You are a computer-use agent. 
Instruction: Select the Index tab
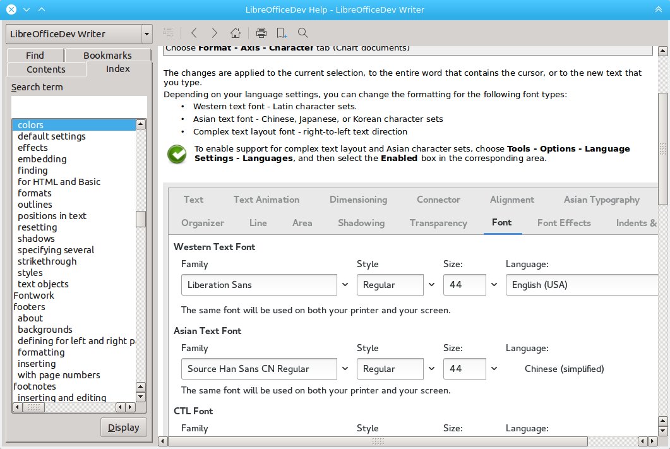(x=118, y=69)
